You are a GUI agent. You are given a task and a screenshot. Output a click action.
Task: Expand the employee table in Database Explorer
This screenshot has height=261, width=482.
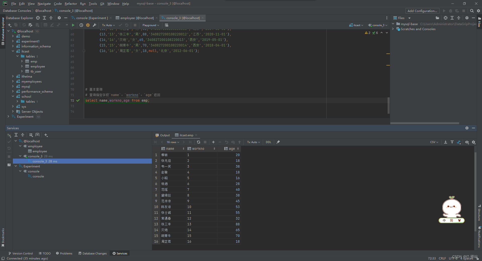point(22,66)
